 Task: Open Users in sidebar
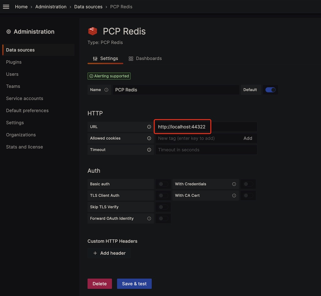12,74
